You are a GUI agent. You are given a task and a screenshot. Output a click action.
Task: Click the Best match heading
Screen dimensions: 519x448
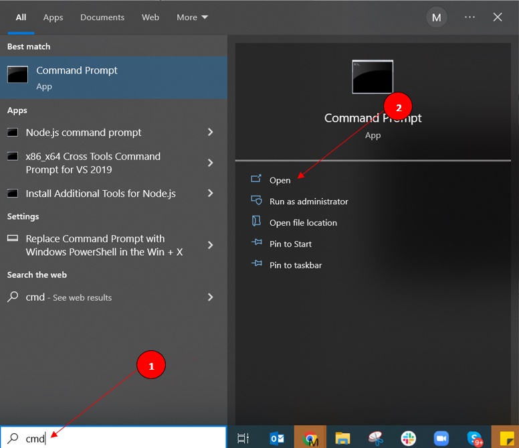coord(29,46)
